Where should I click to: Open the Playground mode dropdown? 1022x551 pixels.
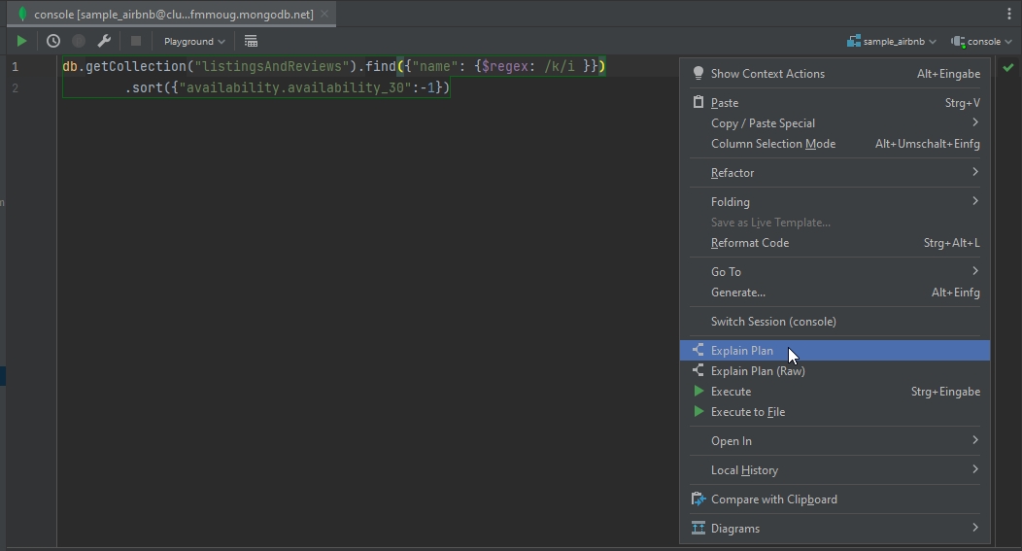pyautogui.click(x=194, y=42)
